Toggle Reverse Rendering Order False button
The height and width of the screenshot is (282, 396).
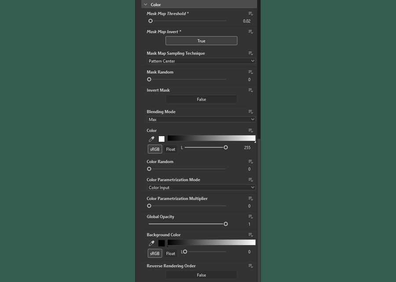(201, 275)
